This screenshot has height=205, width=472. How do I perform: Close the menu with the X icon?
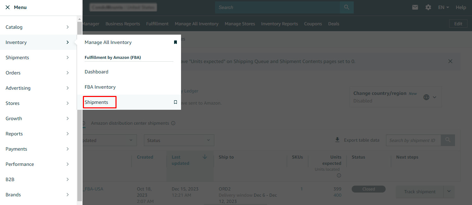pos(8,7)
